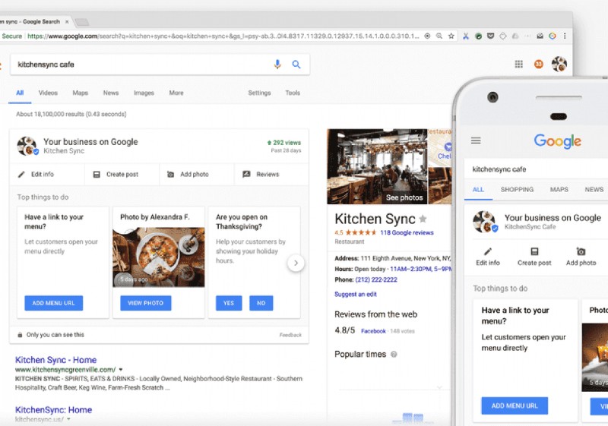Bookmark page with the star icon
The width and height of the screenshot is (608, 426).
(x=451, y=36)
